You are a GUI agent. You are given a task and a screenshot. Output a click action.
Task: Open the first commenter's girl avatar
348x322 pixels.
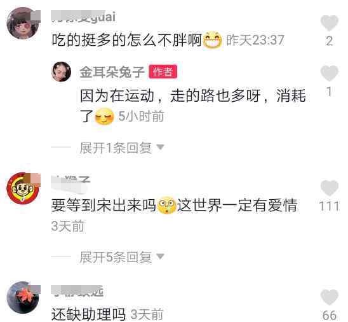(23, 23)
